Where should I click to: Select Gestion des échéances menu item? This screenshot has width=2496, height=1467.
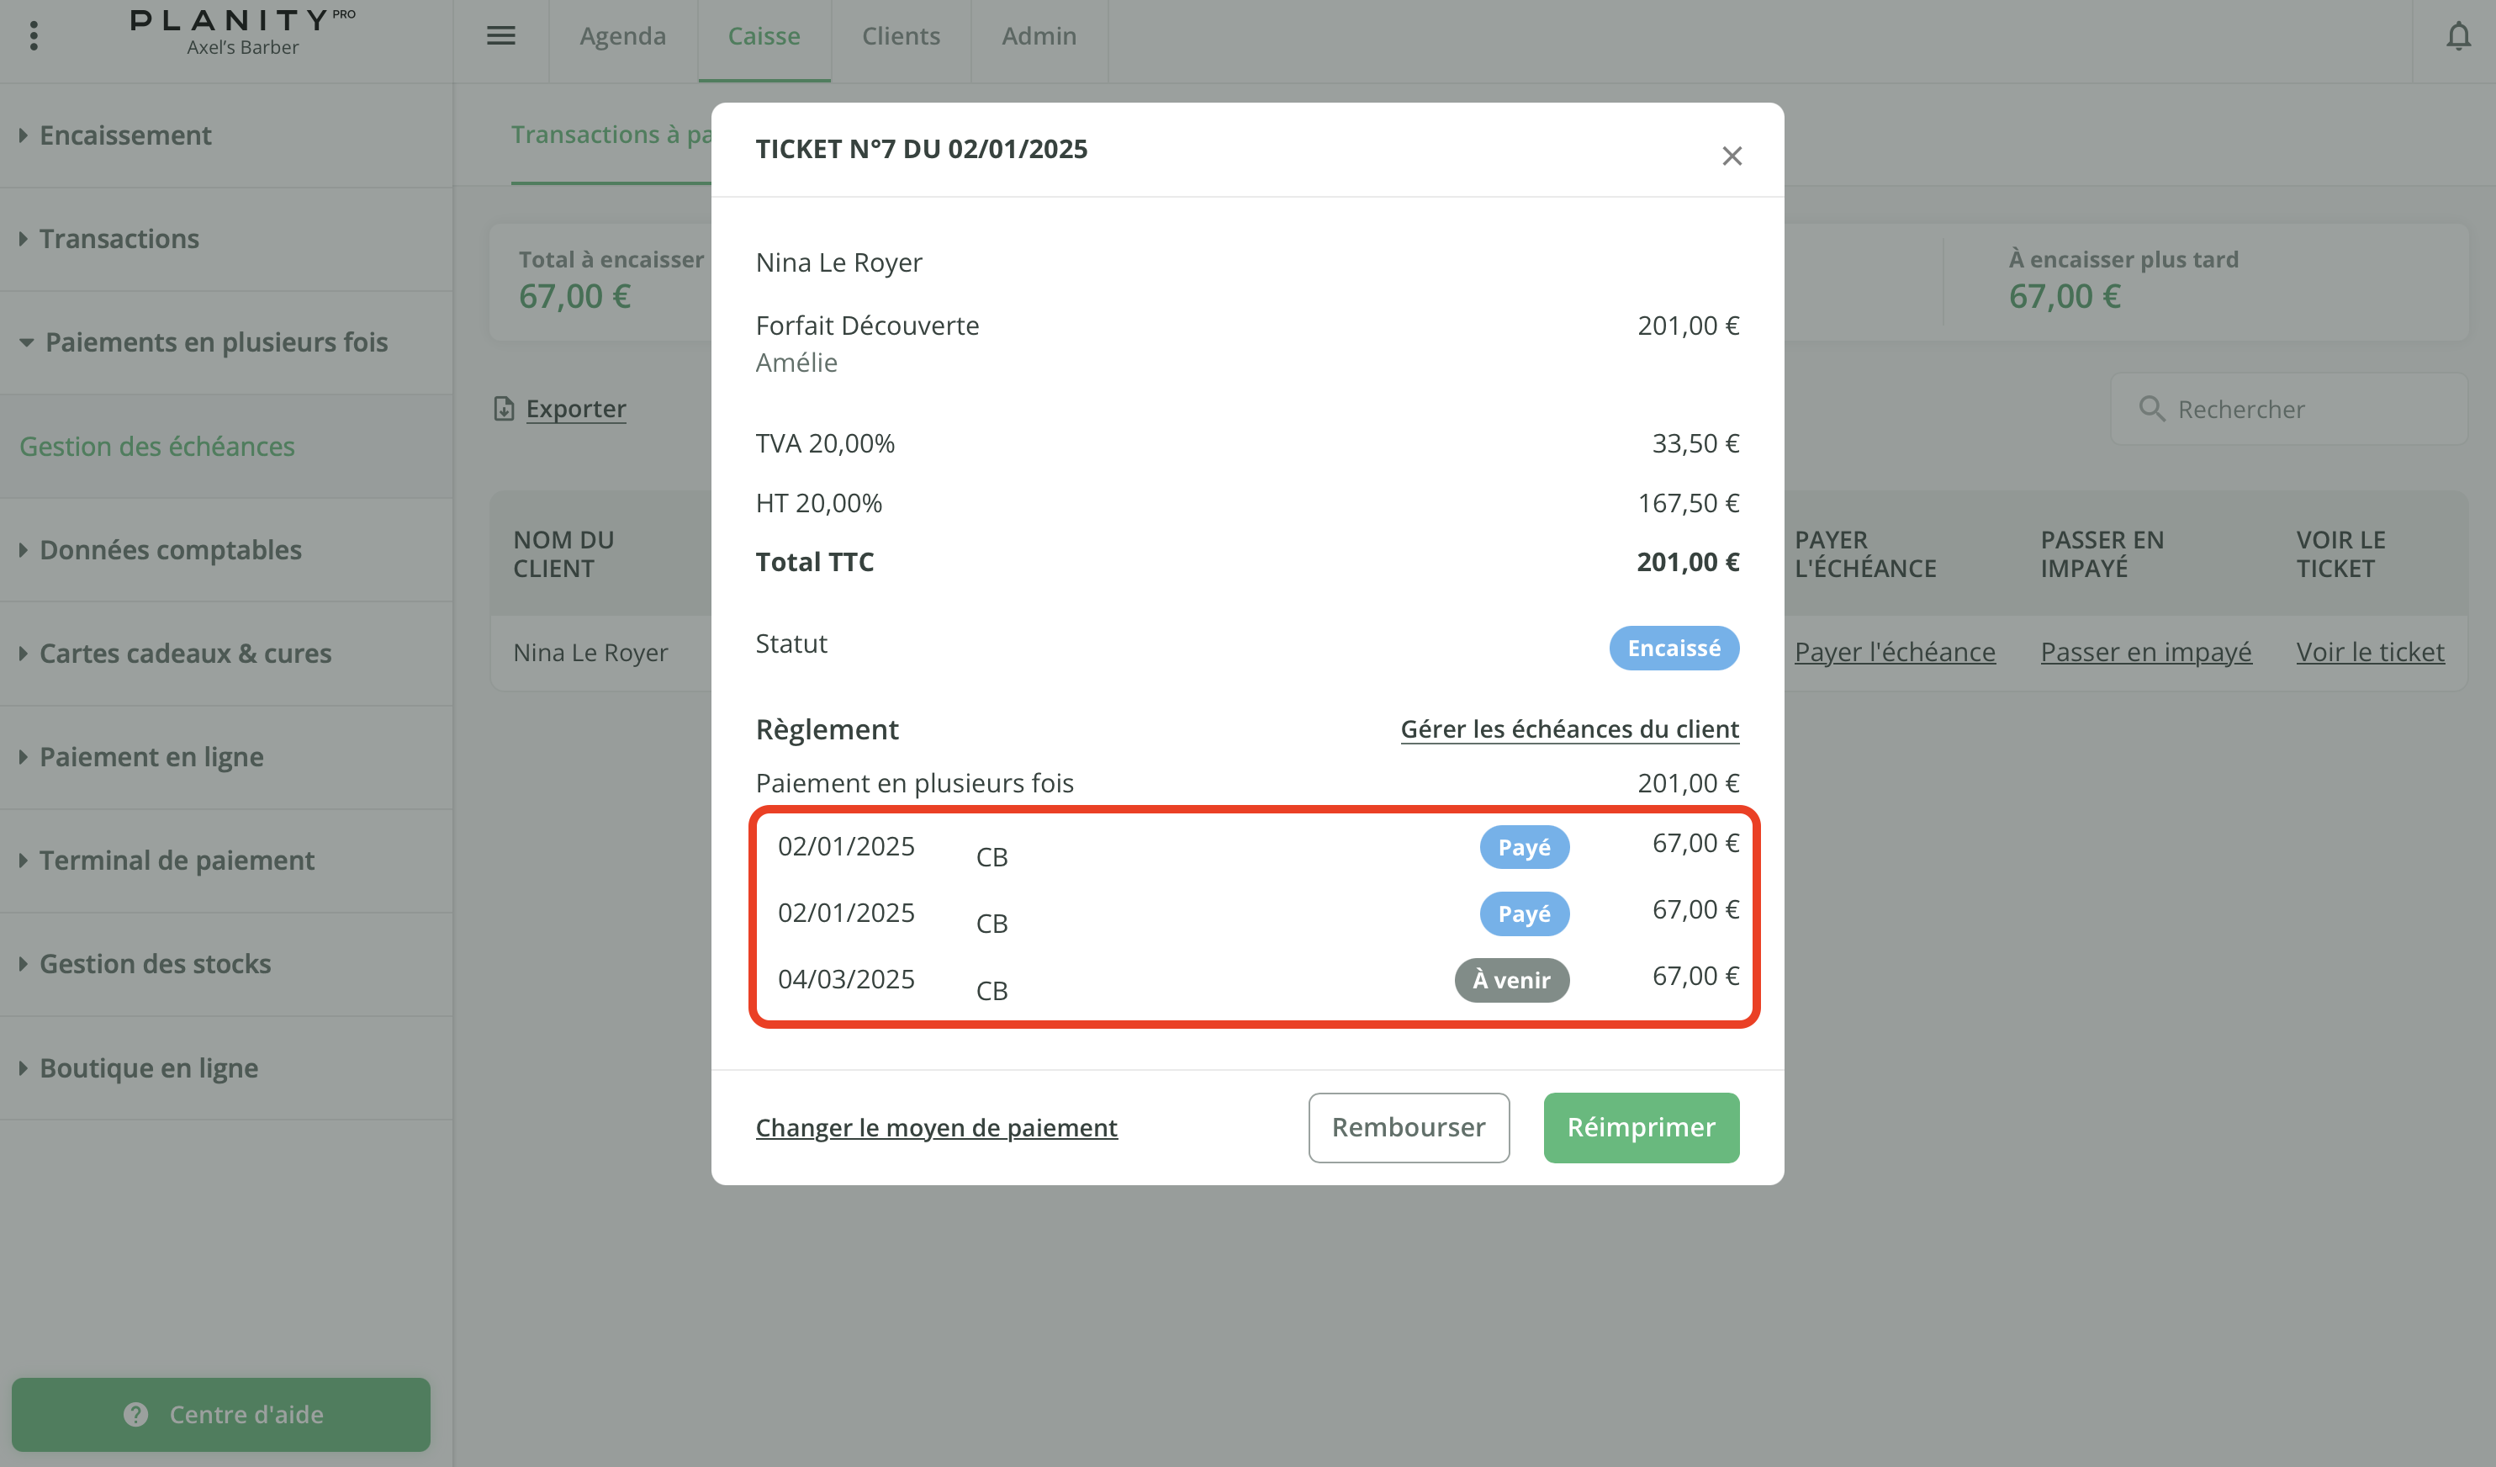tap(157, 447)
